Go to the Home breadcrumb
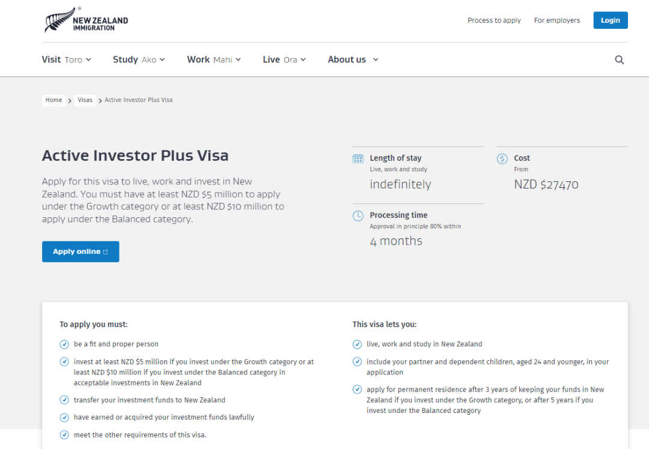The width and height of the screenshot is (649, 449). pyautogui.click(x=53, y=100)
